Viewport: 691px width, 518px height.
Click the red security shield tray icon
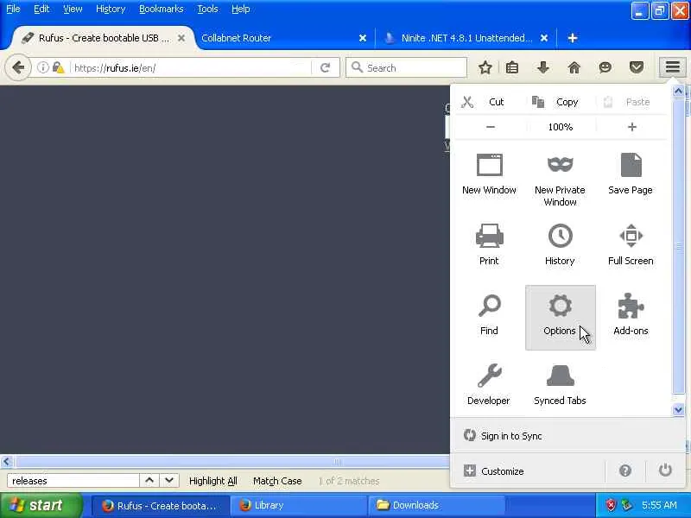click(x=611, y=505)
